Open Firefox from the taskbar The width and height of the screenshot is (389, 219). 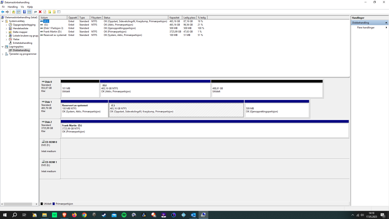pyautogui.click(x=74, y=215)
